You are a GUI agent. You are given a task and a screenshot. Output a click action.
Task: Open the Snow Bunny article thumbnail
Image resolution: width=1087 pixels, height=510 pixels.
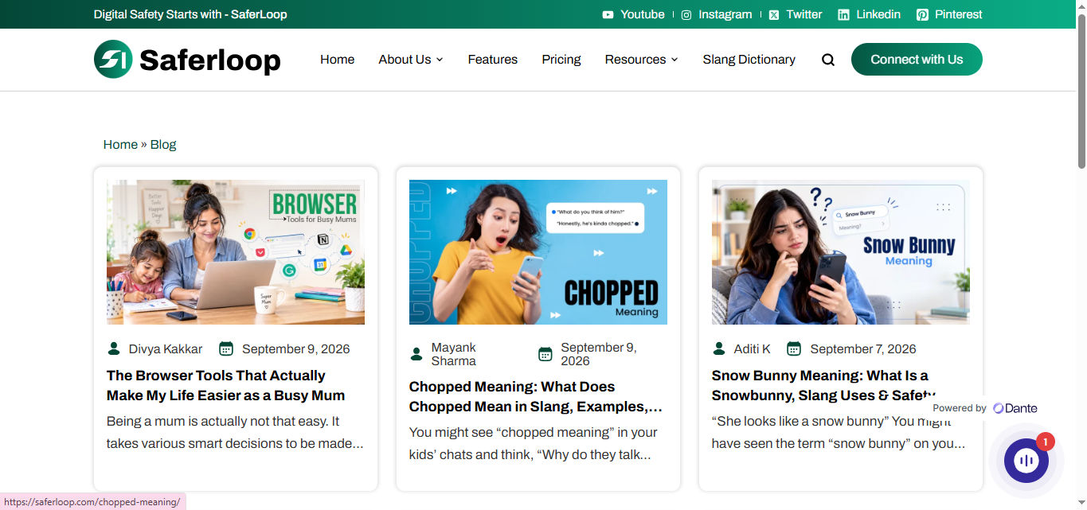pyautogui.click(x=841, y=252)
